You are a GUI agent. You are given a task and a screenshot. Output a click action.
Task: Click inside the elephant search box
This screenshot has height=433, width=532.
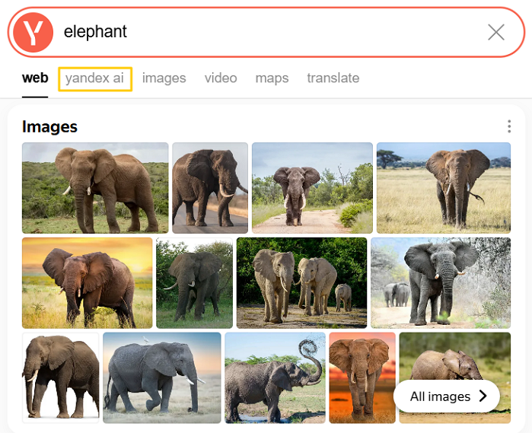click(266, 32)
